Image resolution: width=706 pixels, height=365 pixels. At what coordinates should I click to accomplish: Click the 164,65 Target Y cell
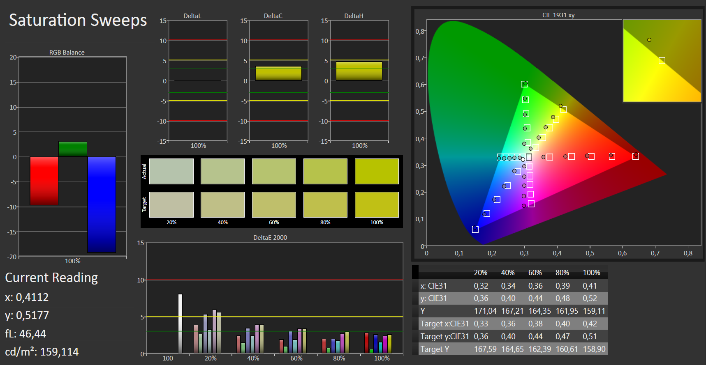(x=512, y=349)
